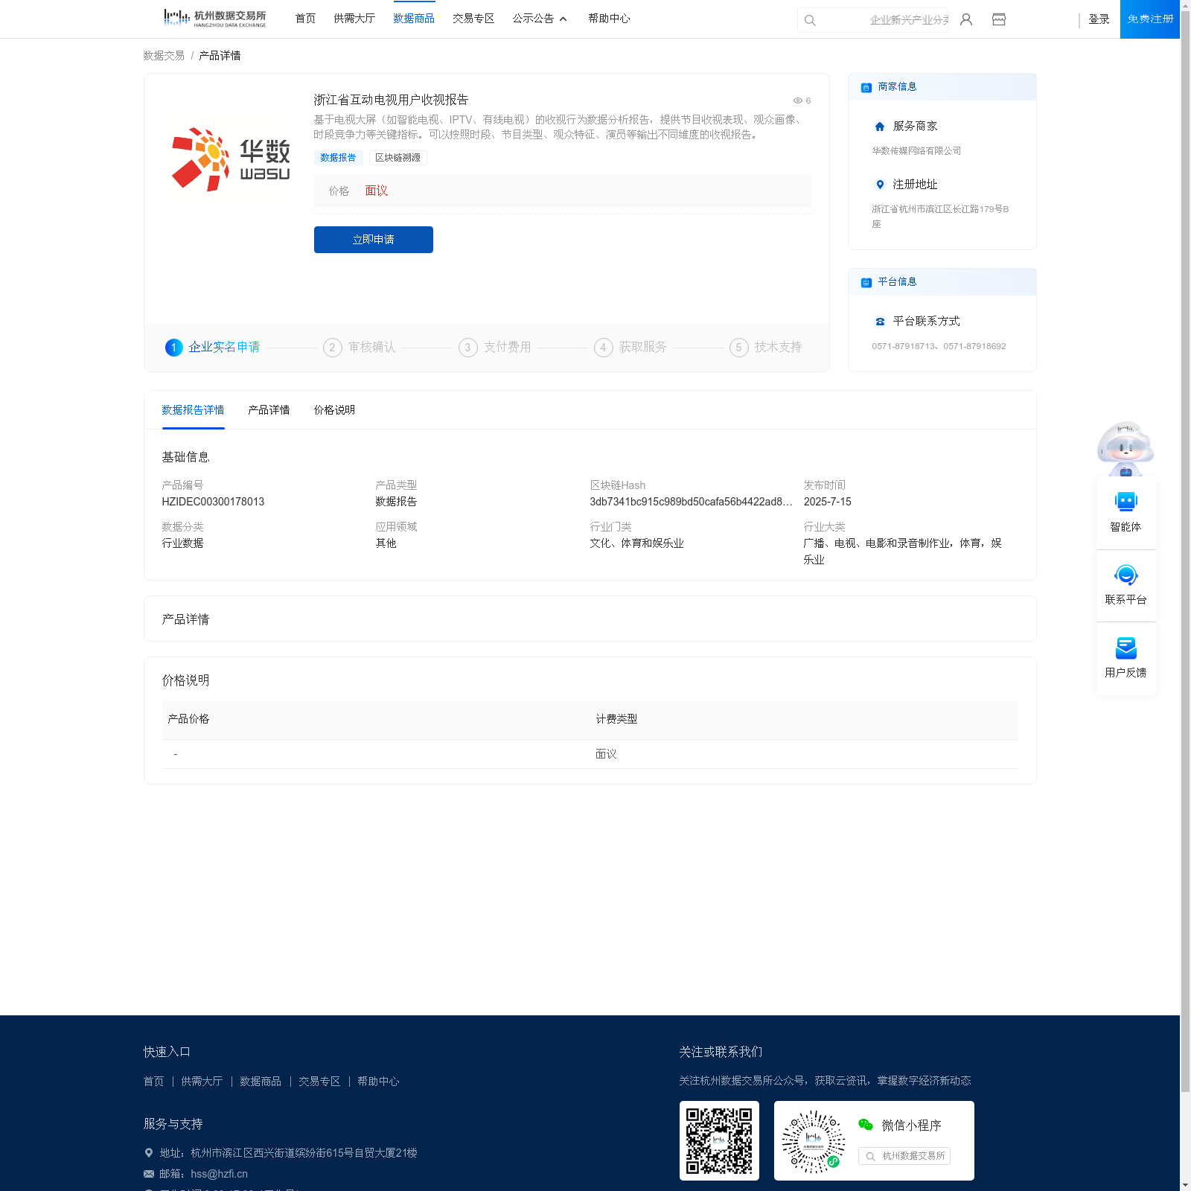Click the step 2 circle 审核确认

tap(332, 348)
